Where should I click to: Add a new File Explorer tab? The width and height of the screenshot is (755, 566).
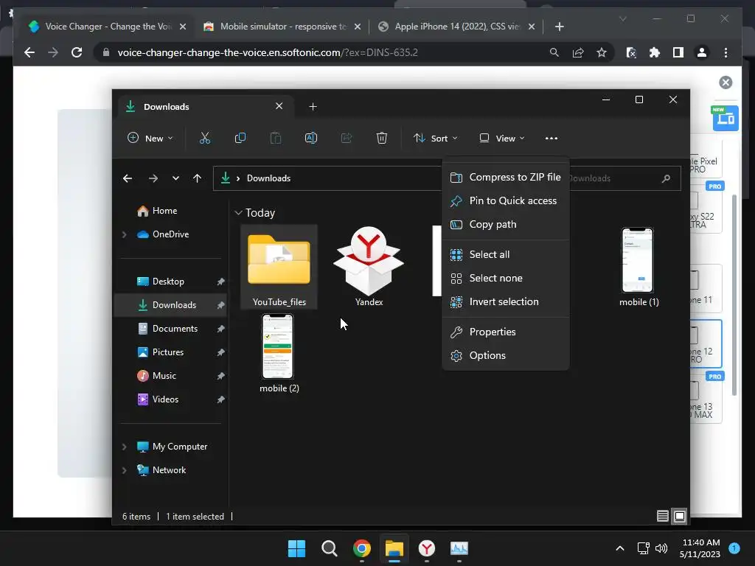[313, 106]
